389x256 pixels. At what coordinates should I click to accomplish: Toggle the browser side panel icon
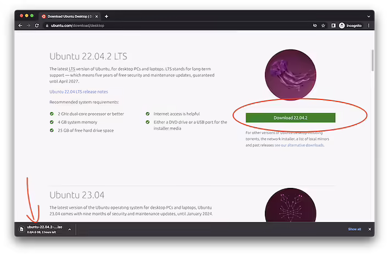click(x=334, y=26)
